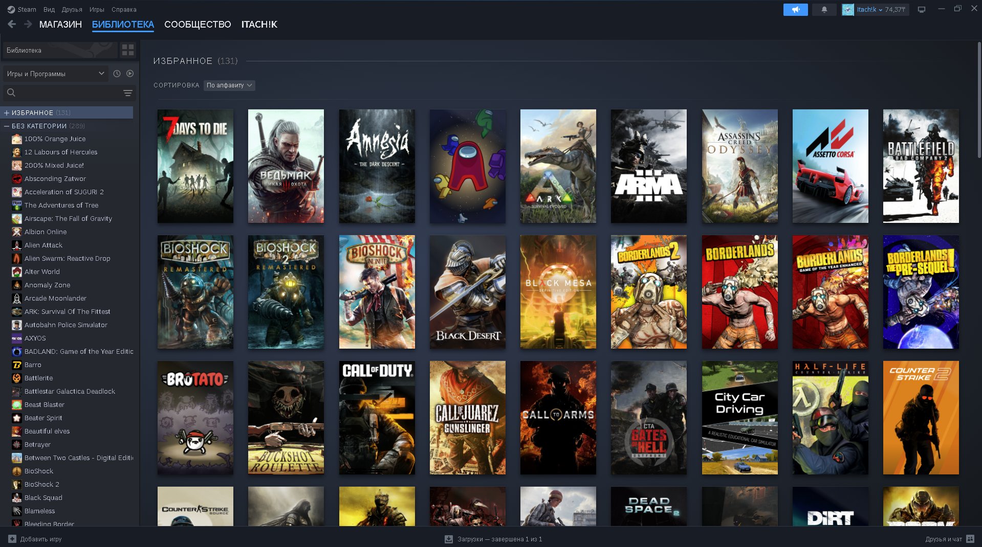The width and height of the screenshot is (982, 547).
Task: Open the Справка menu
Action: point(124,9)
